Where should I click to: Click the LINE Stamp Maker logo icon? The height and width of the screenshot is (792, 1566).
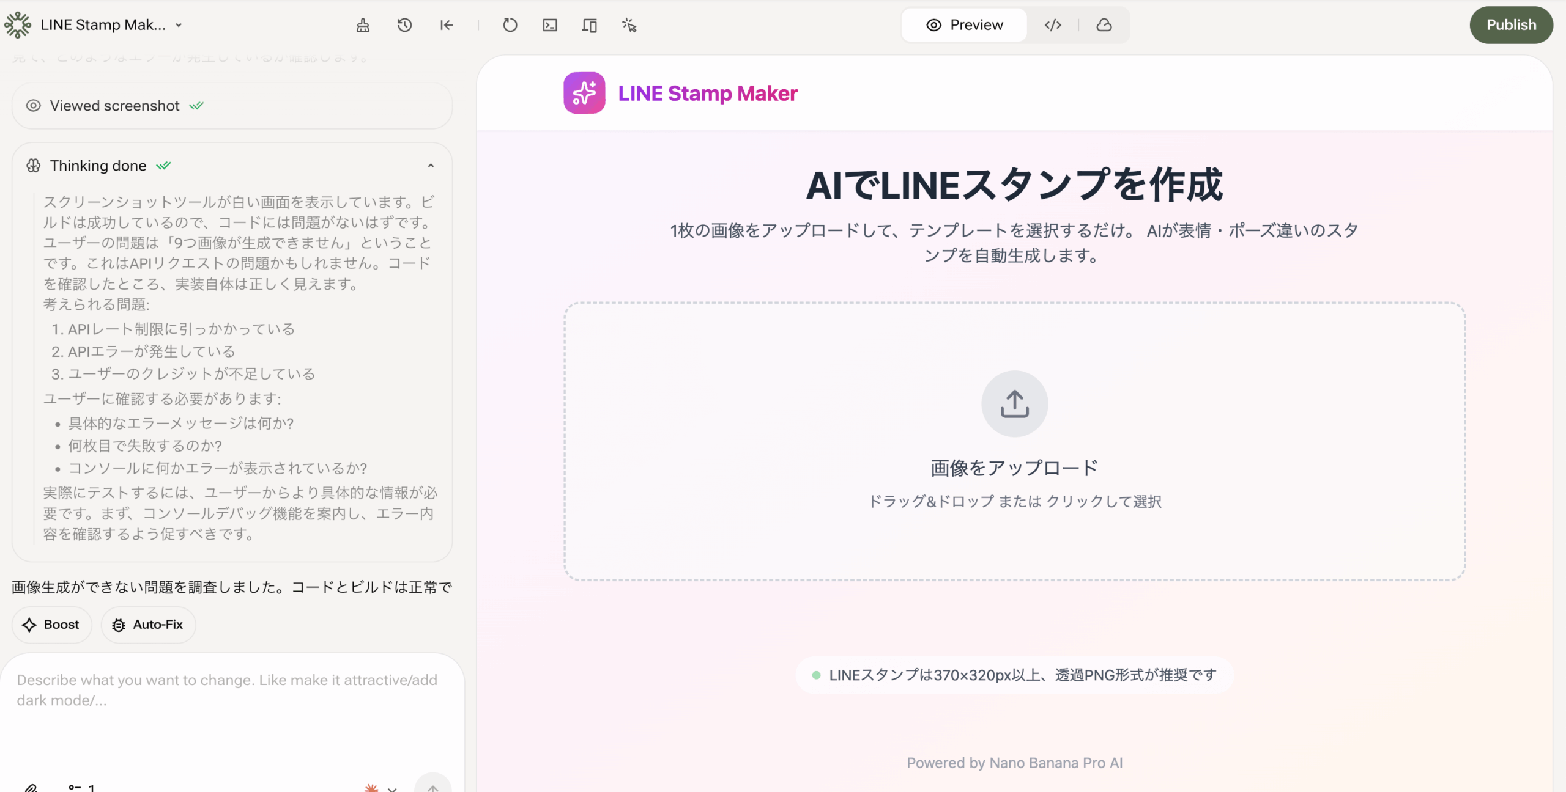tap(584, 93)
